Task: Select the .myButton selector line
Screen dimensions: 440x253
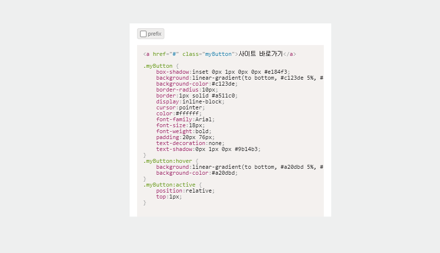Action: [x=161, y=66]
